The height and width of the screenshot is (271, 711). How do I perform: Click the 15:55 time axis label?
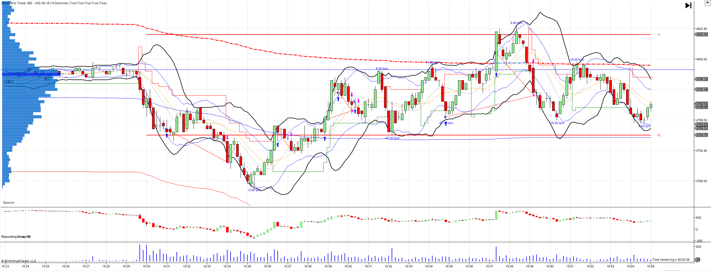click(651, 266)
